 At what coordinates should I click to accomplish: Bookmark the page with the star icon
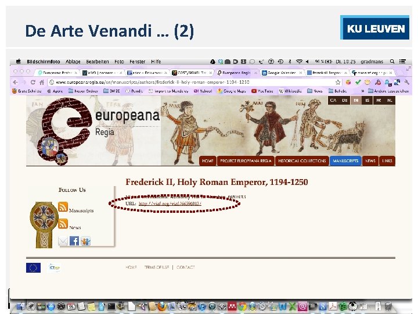[338, 82]
